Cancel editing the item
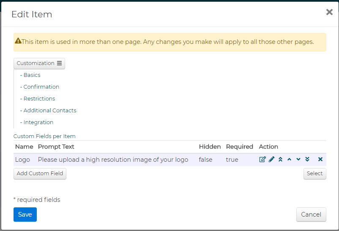 pos(311,215)
